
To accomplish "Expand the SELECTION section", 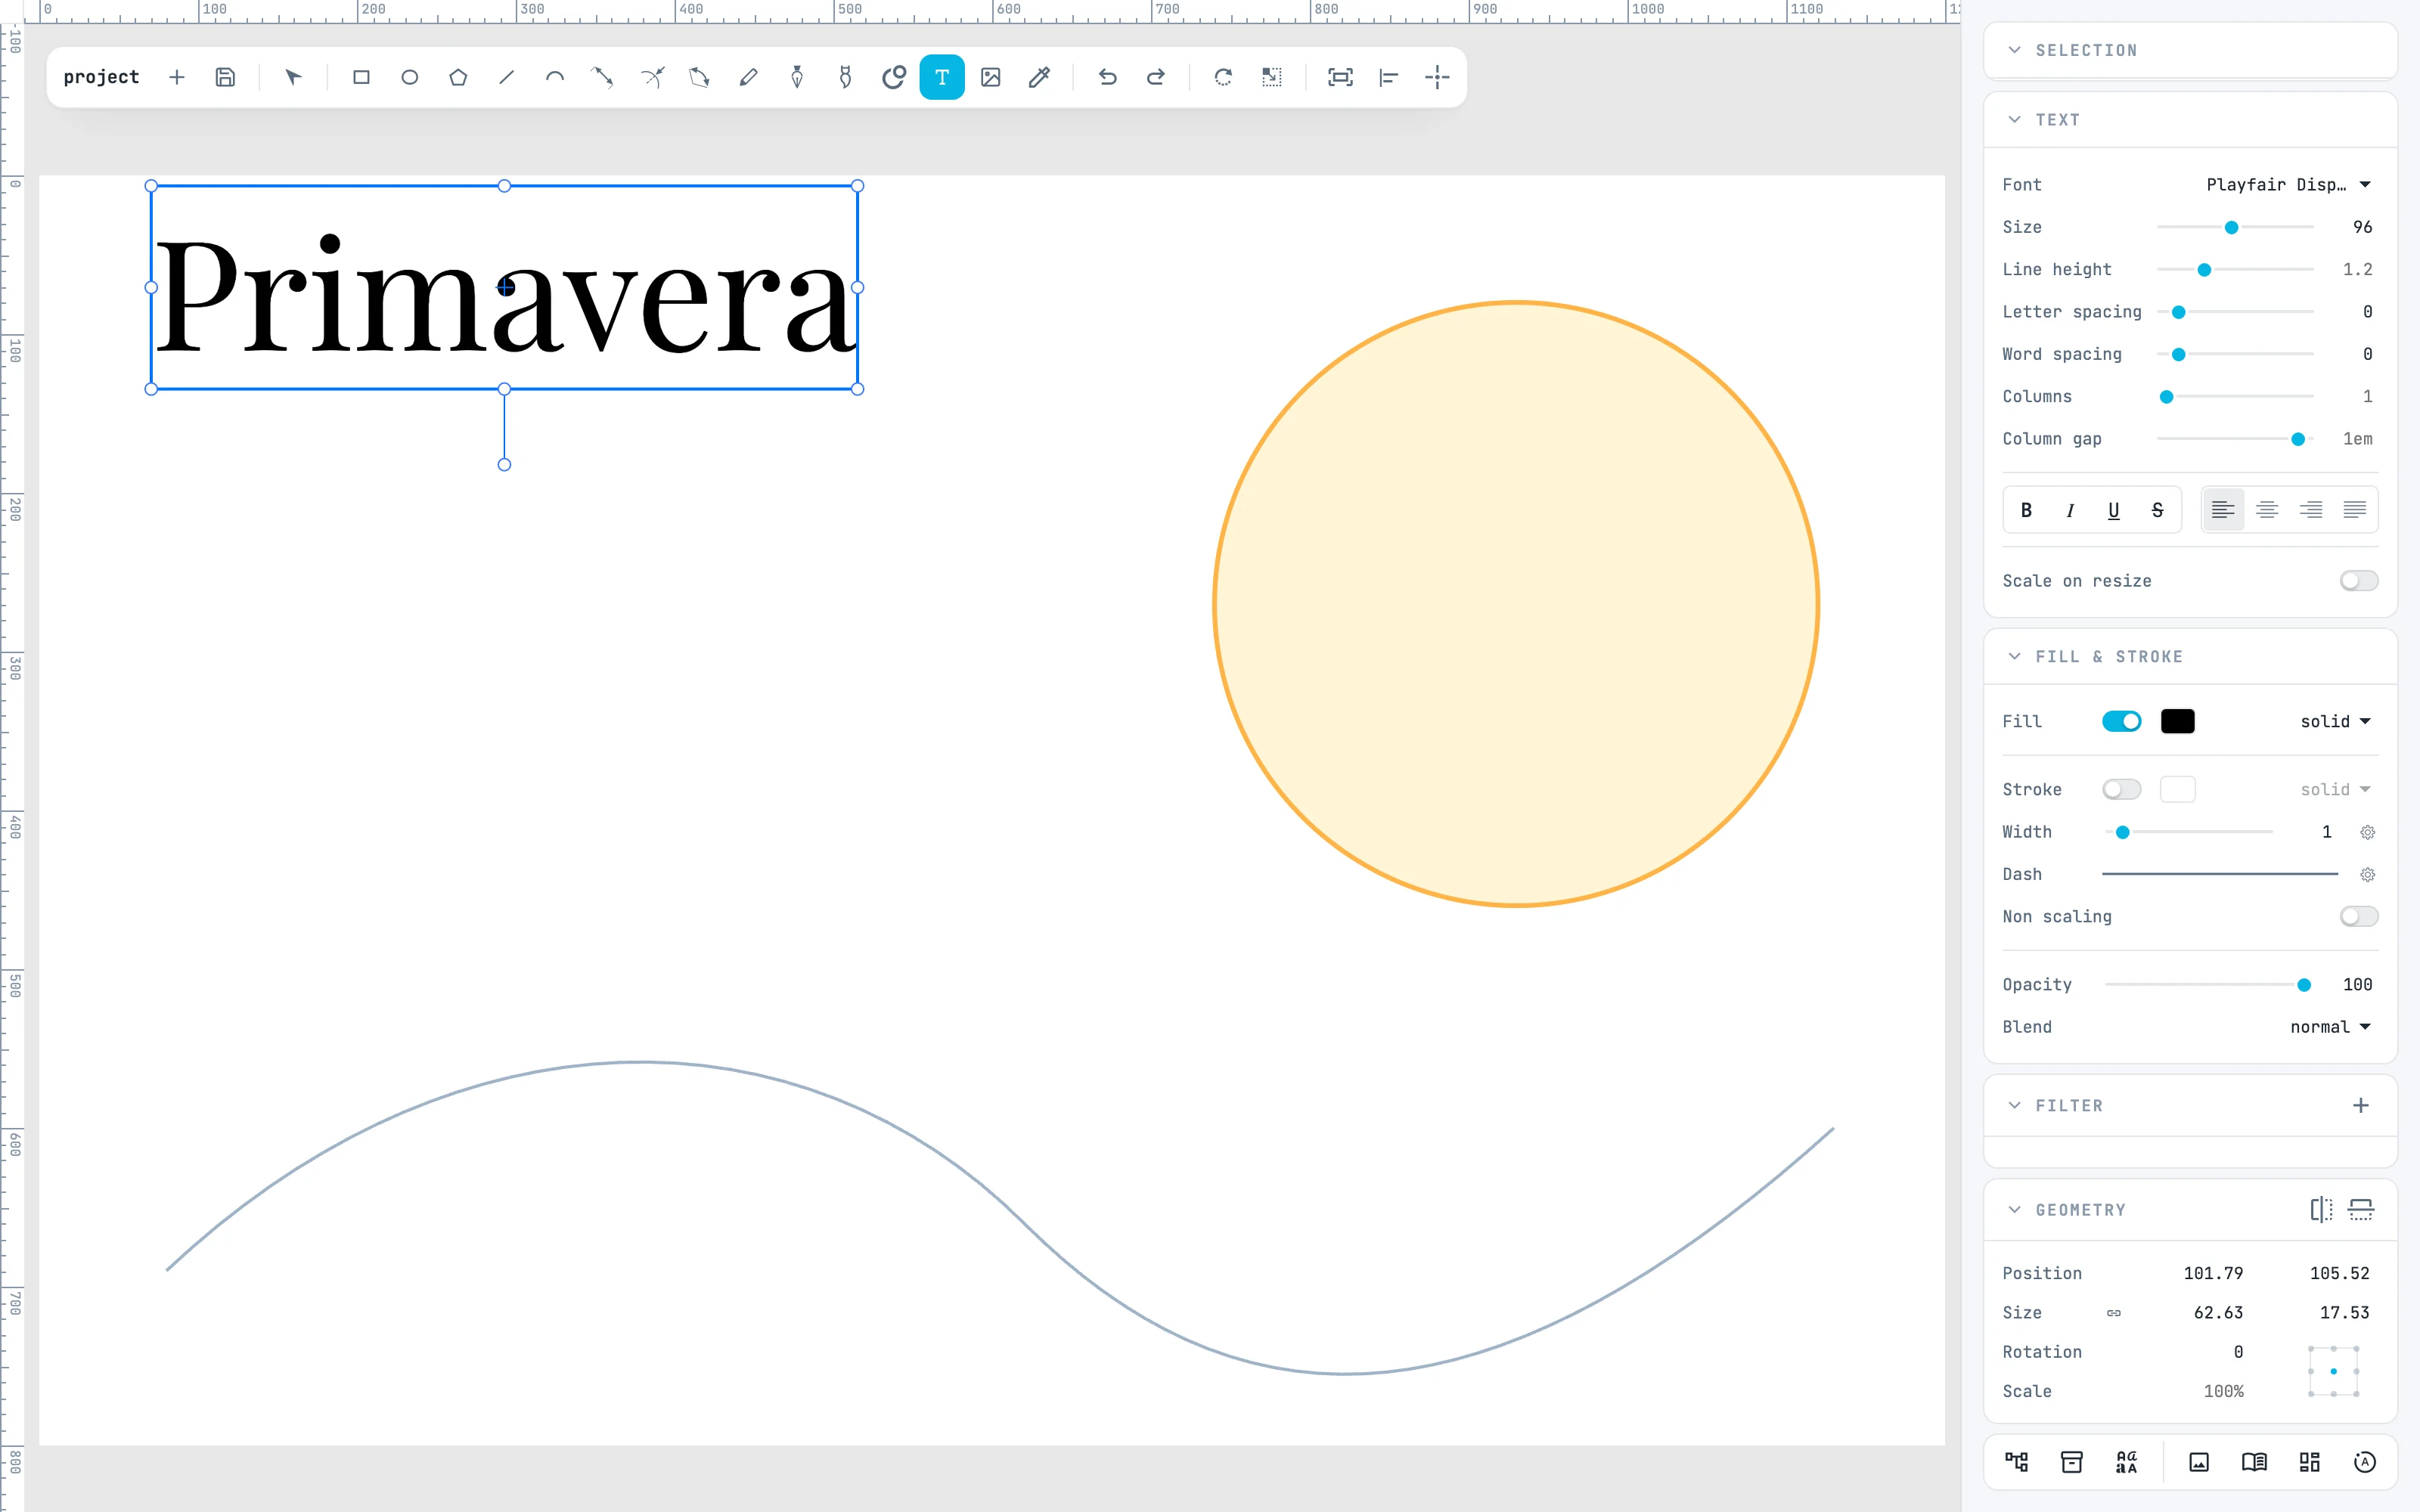I will point(2015,50).
